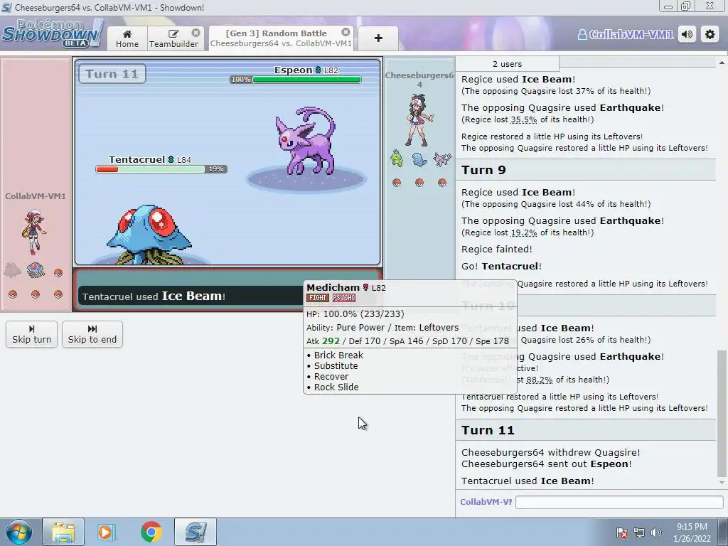Image resolution: width=728 pixels, height=546 pixels.
Task: Open the 2 users list
Action: click(507, 64)
